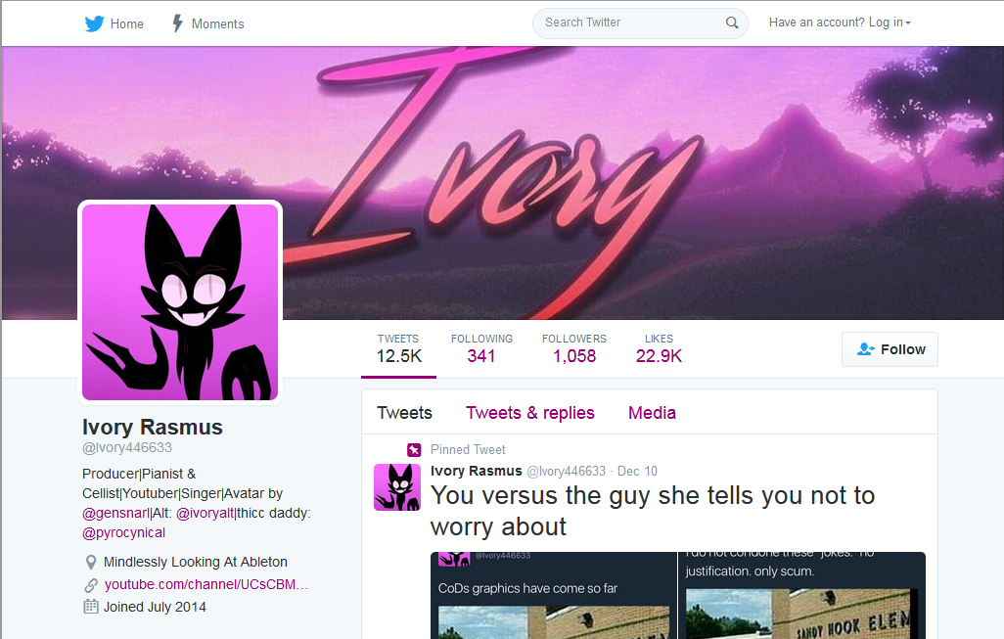View the Followers count 1,058
Image resolution: width=1004 pixels, height=639 pixels.
[x=574, y=349]
